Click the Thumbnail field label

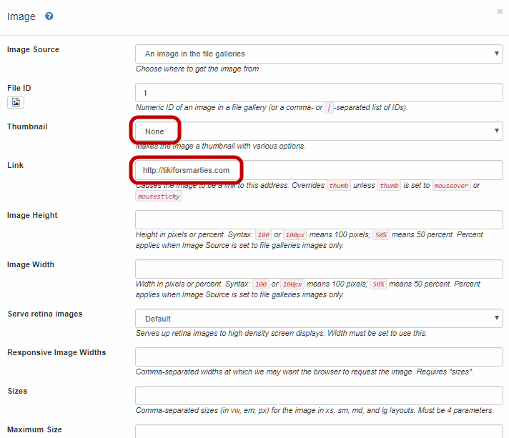click(x=26, y=126)
